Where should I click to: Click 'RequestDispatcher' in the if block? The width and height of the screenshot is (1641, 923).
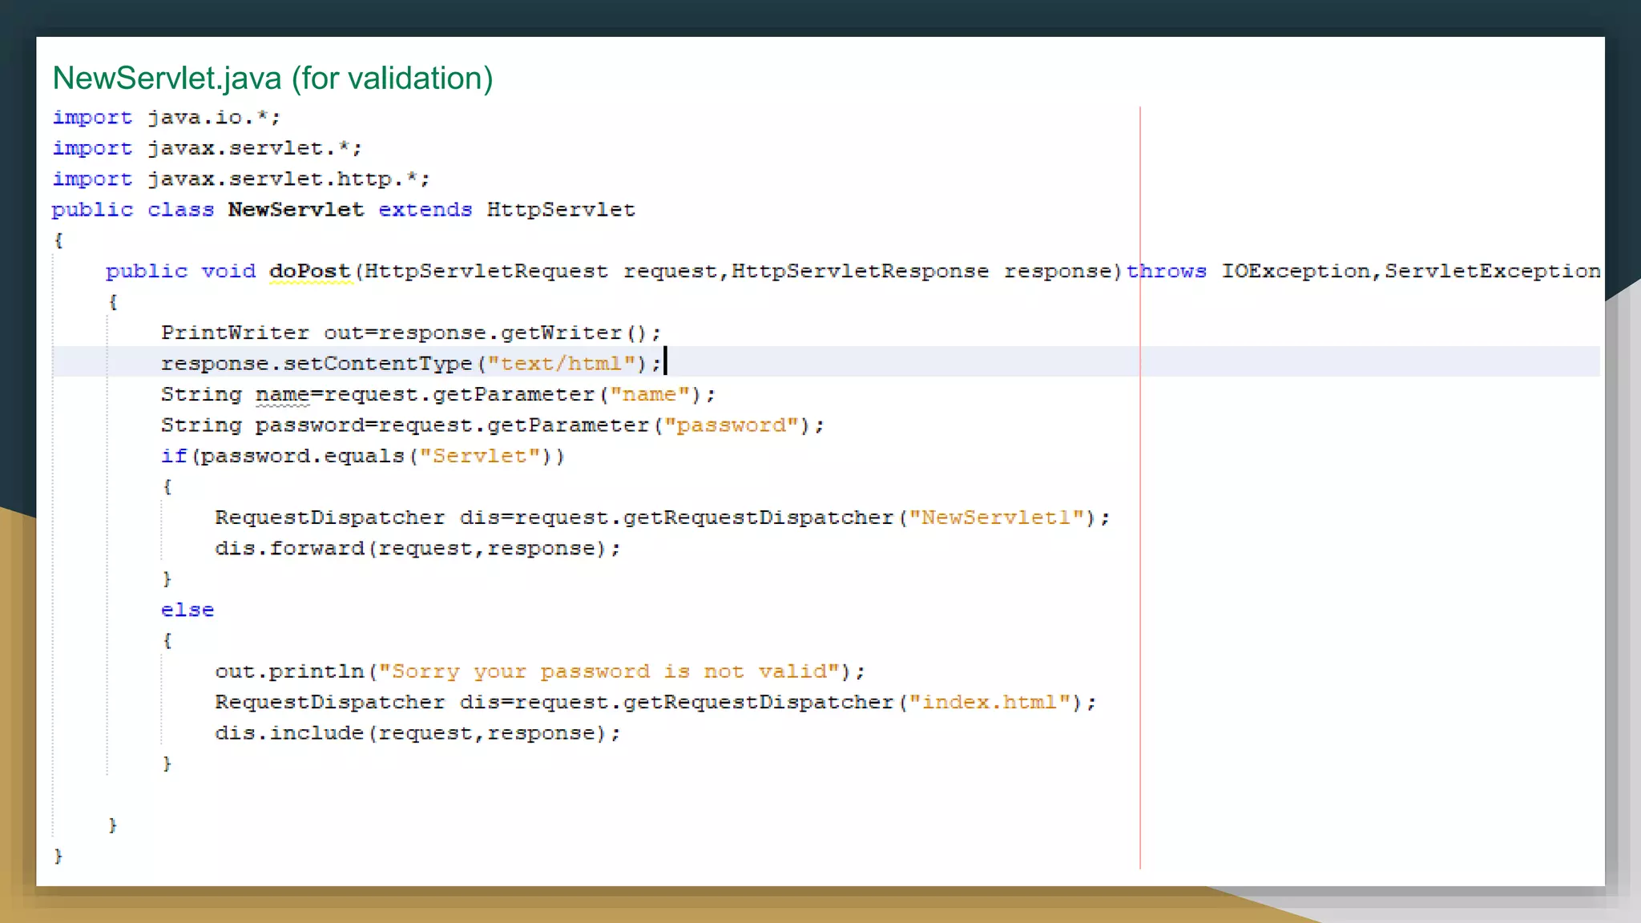[x=329, y=518]
